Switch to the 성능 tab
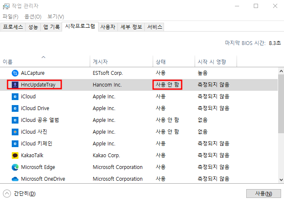Screen dimensions: 284x203 tap(33, 27)
